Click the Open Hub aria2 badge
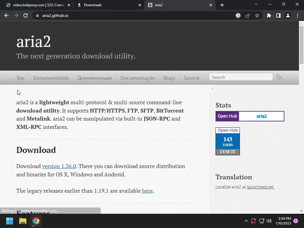Screen dimensions: 304x228 (x=250, y=116)
